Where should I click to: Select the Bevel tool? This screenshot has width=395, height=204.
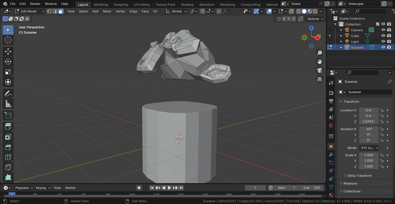8,147
